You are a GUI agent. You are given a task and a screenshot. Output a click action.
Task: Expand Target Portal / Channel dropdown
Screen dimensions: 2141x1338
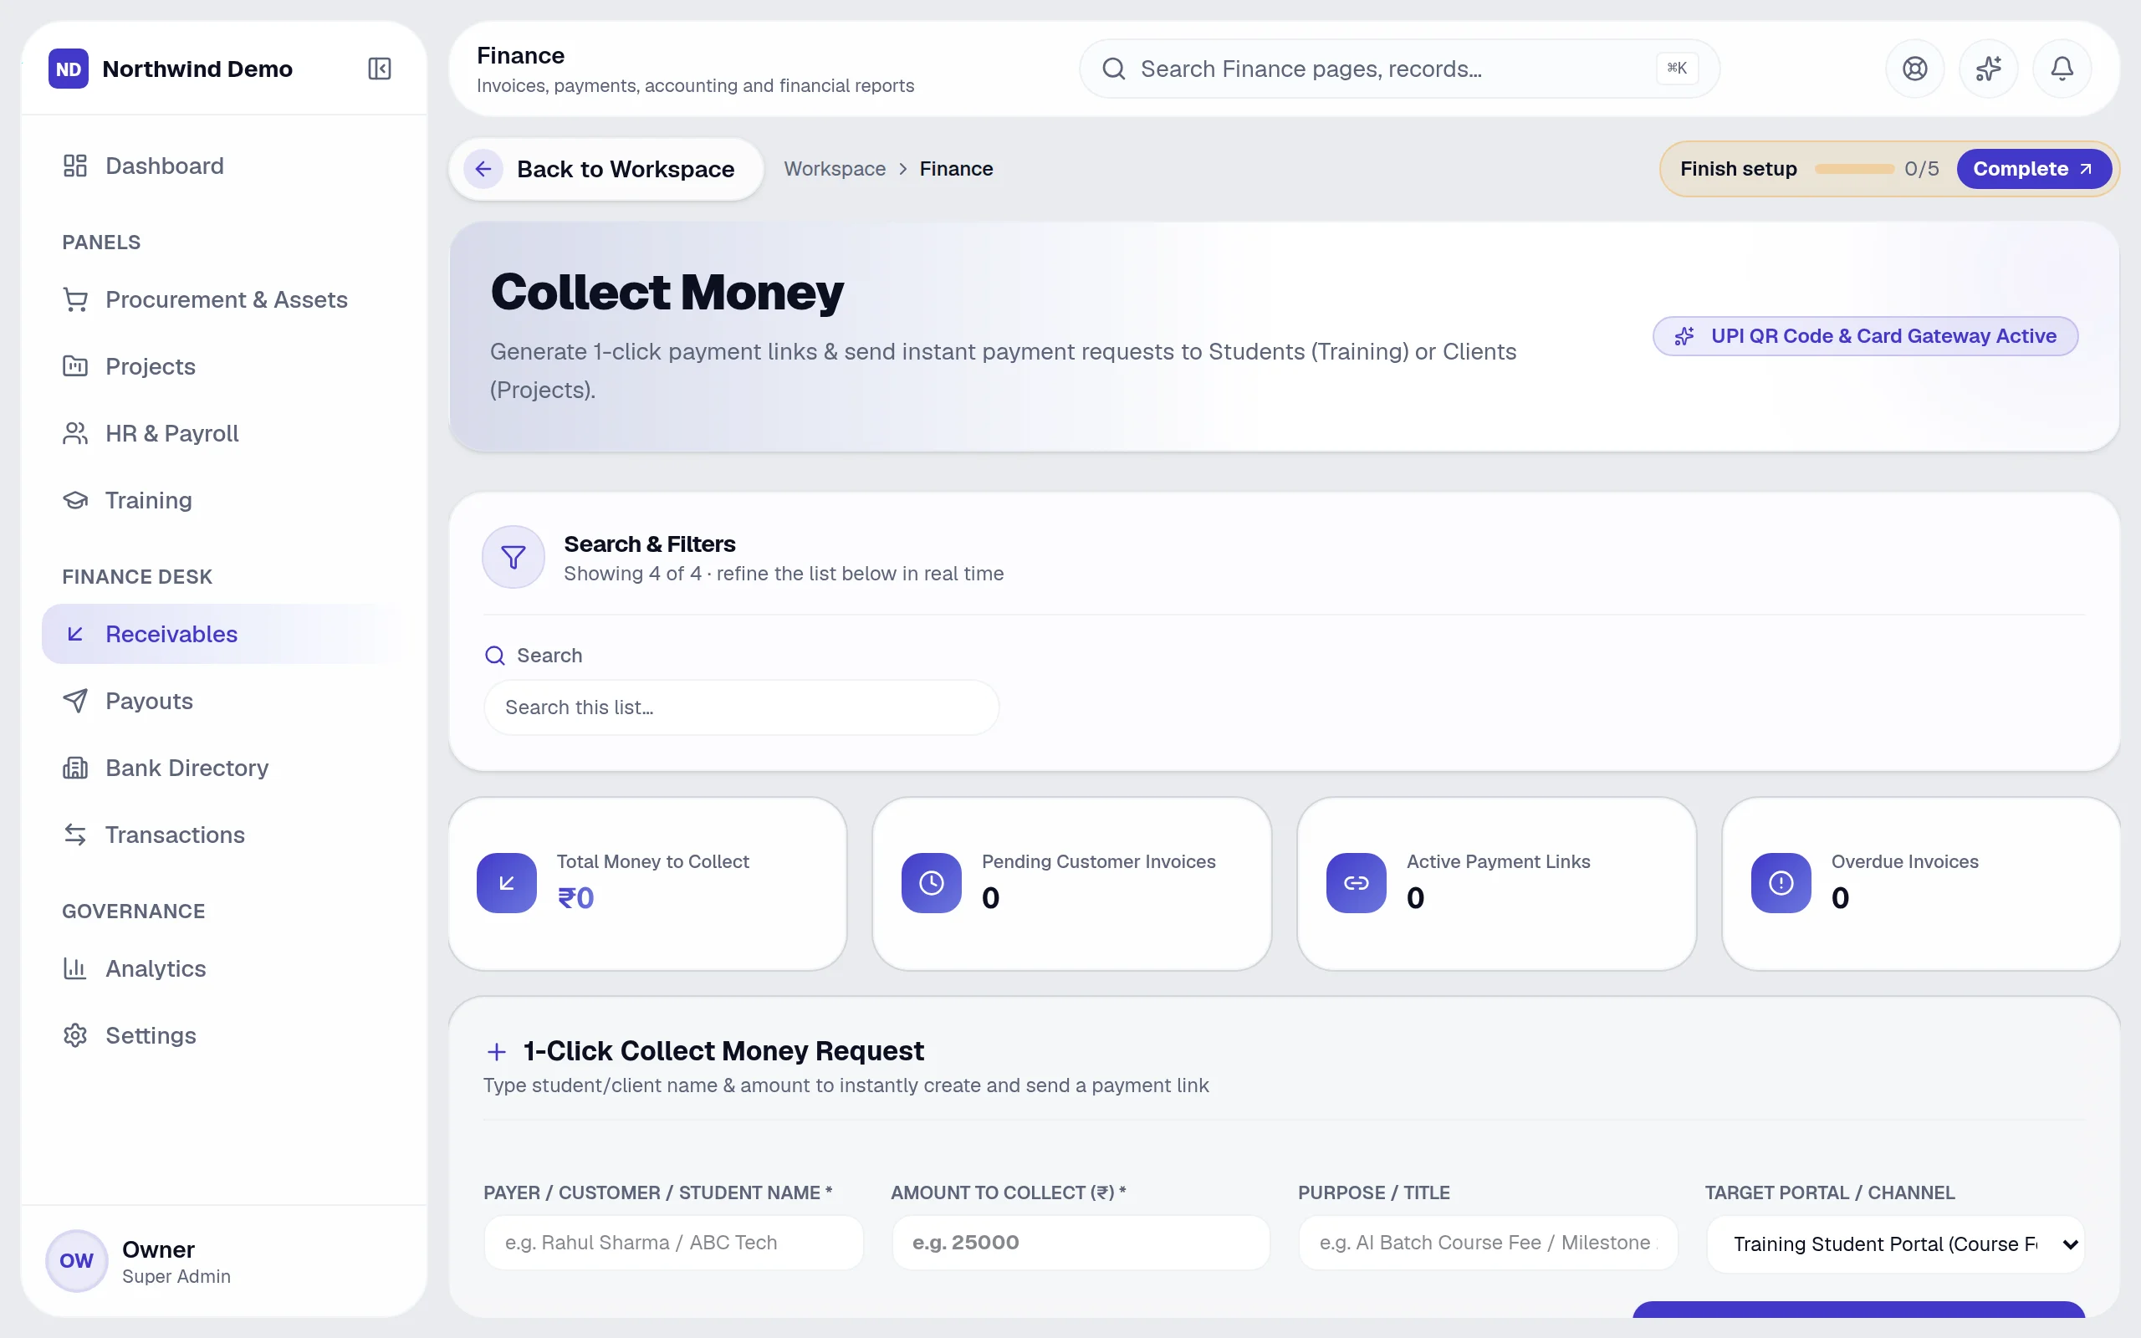click(1895, 1244)
